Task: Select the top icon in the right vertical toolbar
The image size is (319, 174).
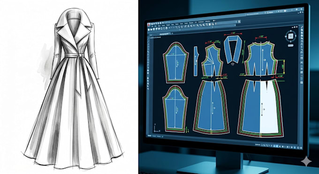Action: click(302, 27)
